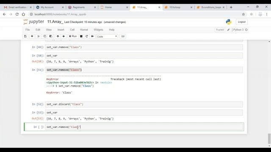Screen dimensions: 271x152
Task: Click the notebook vertical scrollbar thumb
Action: pos(269,138)
